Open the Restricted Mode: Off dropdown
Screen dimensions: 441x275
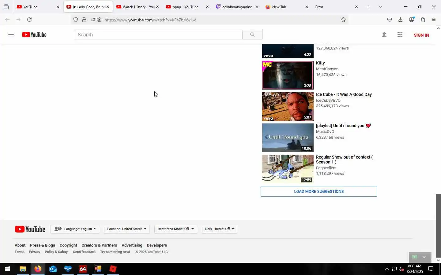coord(176,229)
